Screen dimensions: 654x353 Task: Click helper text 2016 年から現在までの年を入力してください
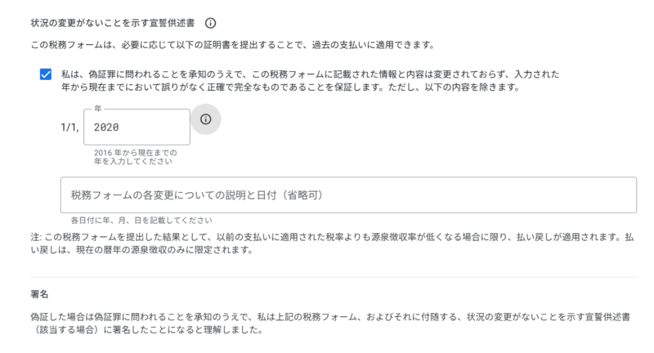point(135,157)
